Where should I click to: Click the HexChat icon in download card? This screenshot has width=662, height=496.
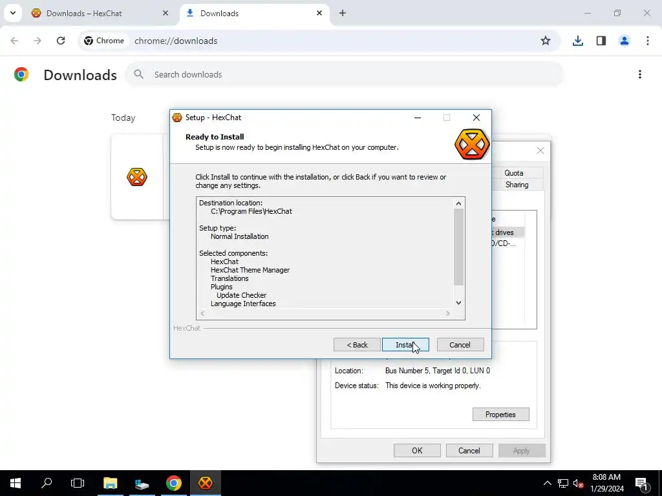137,177
